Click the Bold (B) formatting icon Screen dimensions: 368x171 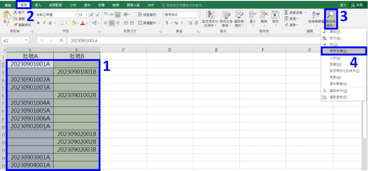pyautogui.click(x=38, y=23)
